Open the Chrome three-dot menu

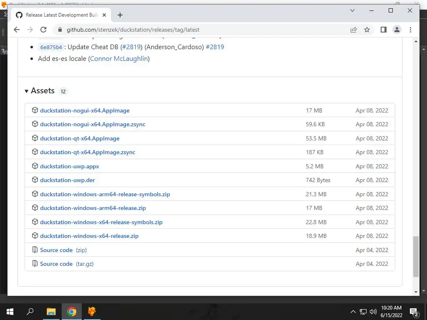tap(410, 30)
